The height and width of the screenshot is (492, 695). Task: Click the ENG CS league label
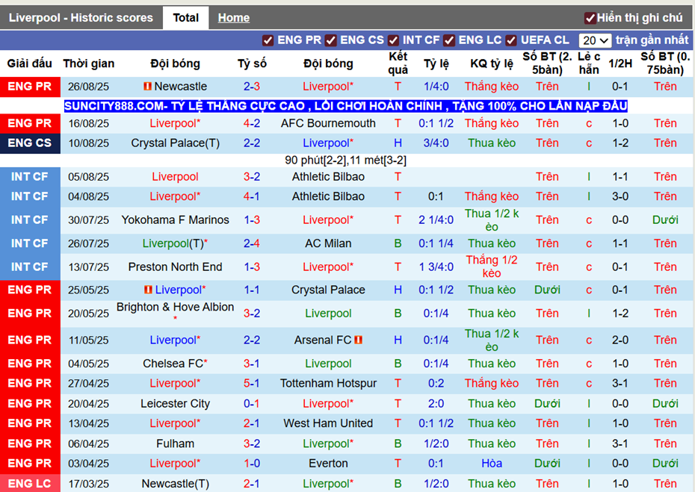pos(30,143)
